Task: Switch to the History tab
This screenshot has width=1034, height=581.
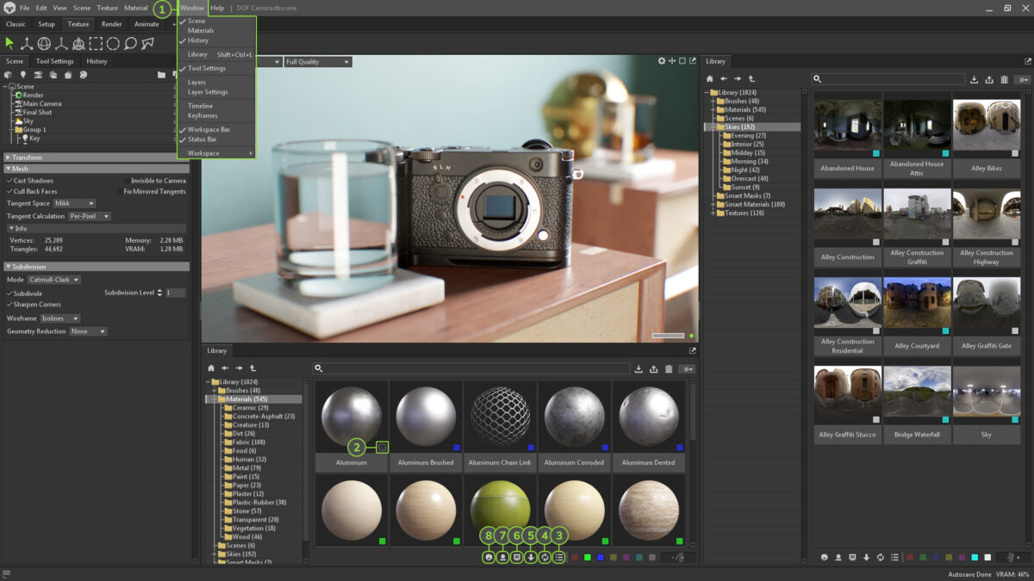Action: 97,61
